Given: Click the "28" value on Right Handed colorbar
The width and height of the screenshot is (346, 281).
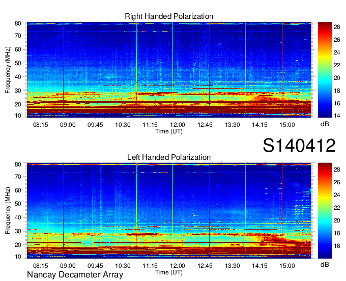Looking at the screenshot, I should tap(337, 27).
